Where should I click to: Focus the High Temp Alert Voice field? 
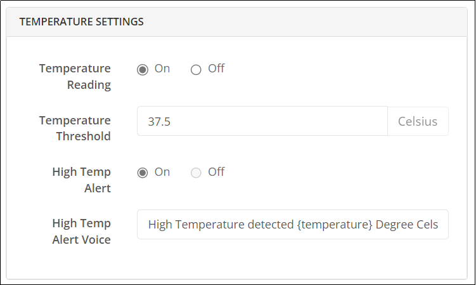pyautogui.click(x=293, y=225)
